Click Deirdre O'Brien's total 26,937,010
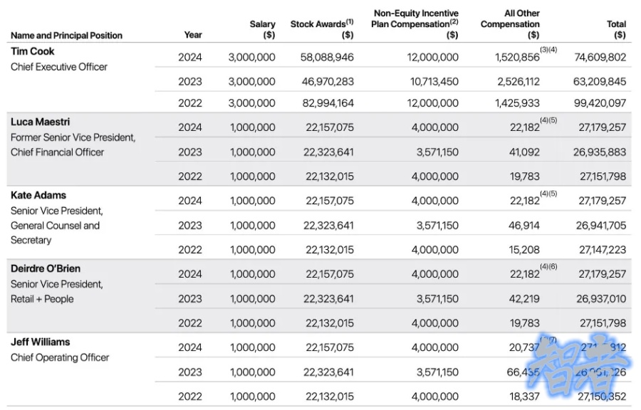The height and width of the screenshot is (410, 641). 601,299
